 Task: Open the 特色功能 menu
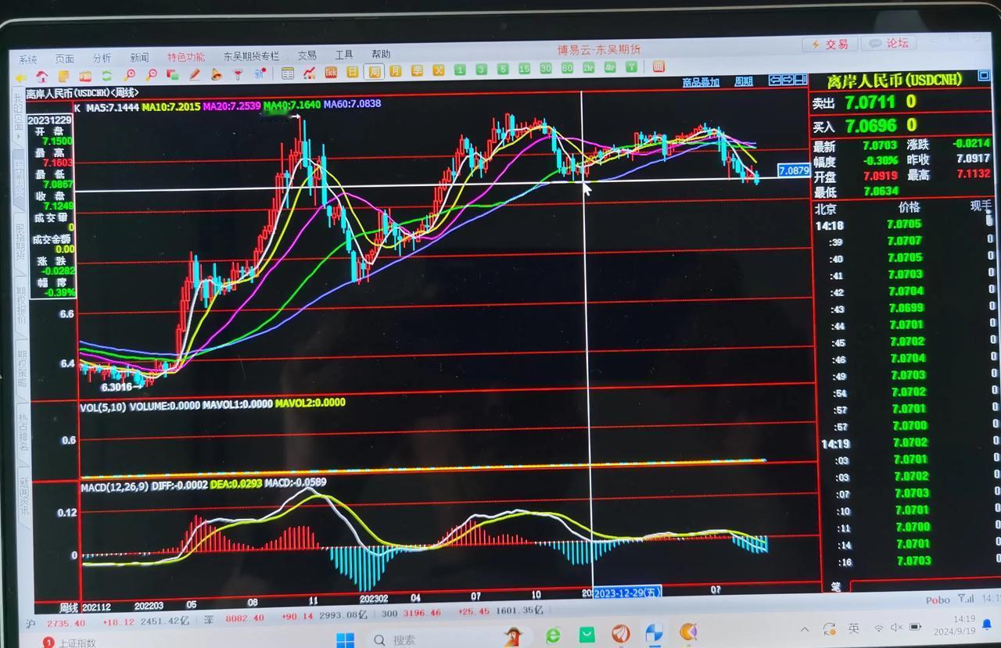(x=186, y=57)
